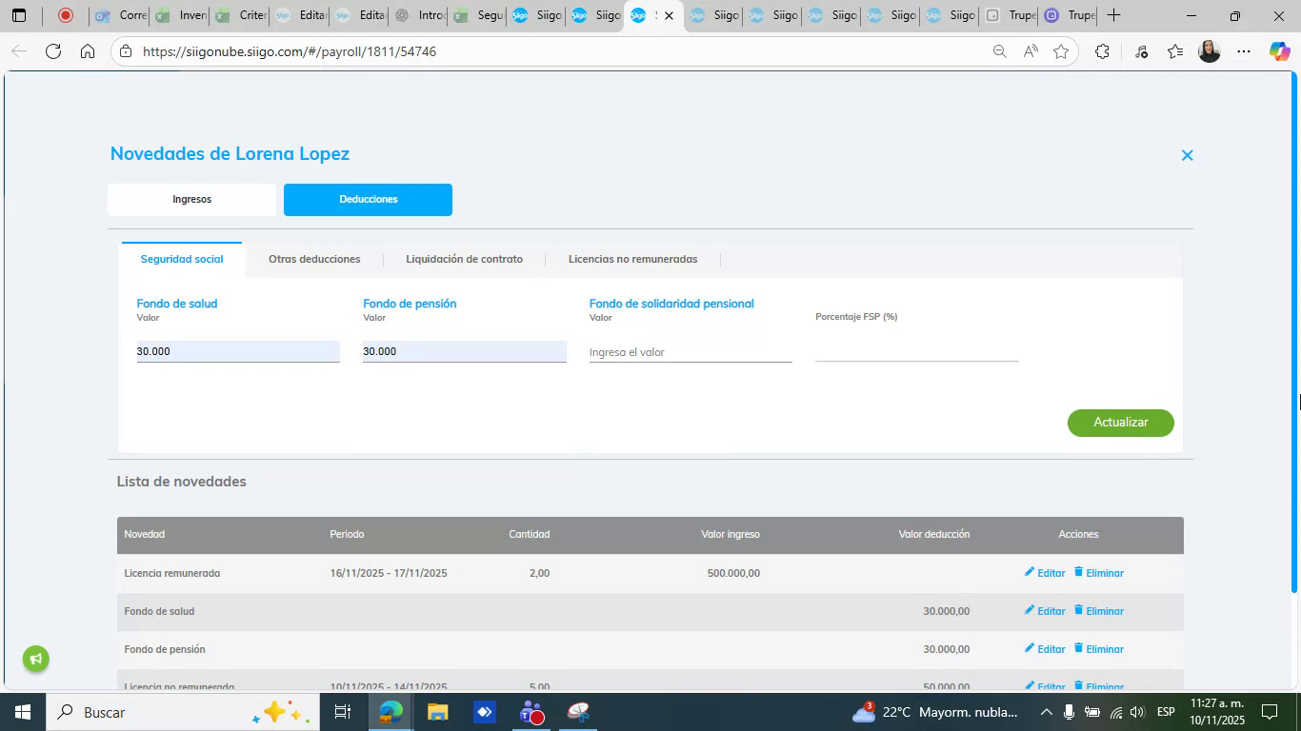
Task: Open the green megaphone announcements icon
Action: pos(36,659)
